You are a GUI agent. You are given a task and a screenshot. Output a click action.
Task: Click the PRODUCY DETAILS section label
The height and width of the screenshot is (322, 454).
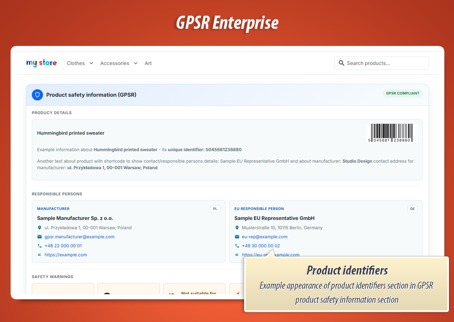(x=51, y=113)
